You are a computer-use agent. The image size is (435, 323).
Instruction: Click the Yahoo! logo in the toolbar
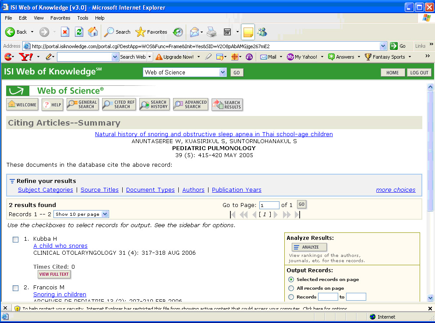[26, 57]
